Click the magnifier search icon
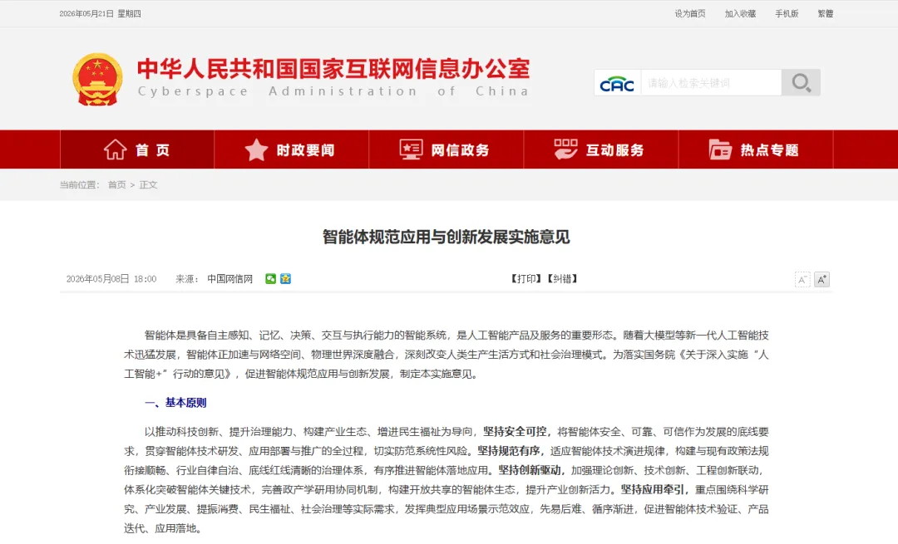 pyautogui.click(x=801, y=83)
